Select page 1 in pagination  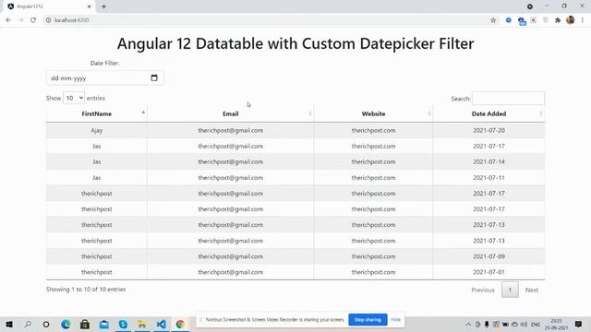[x=510, y=290]
